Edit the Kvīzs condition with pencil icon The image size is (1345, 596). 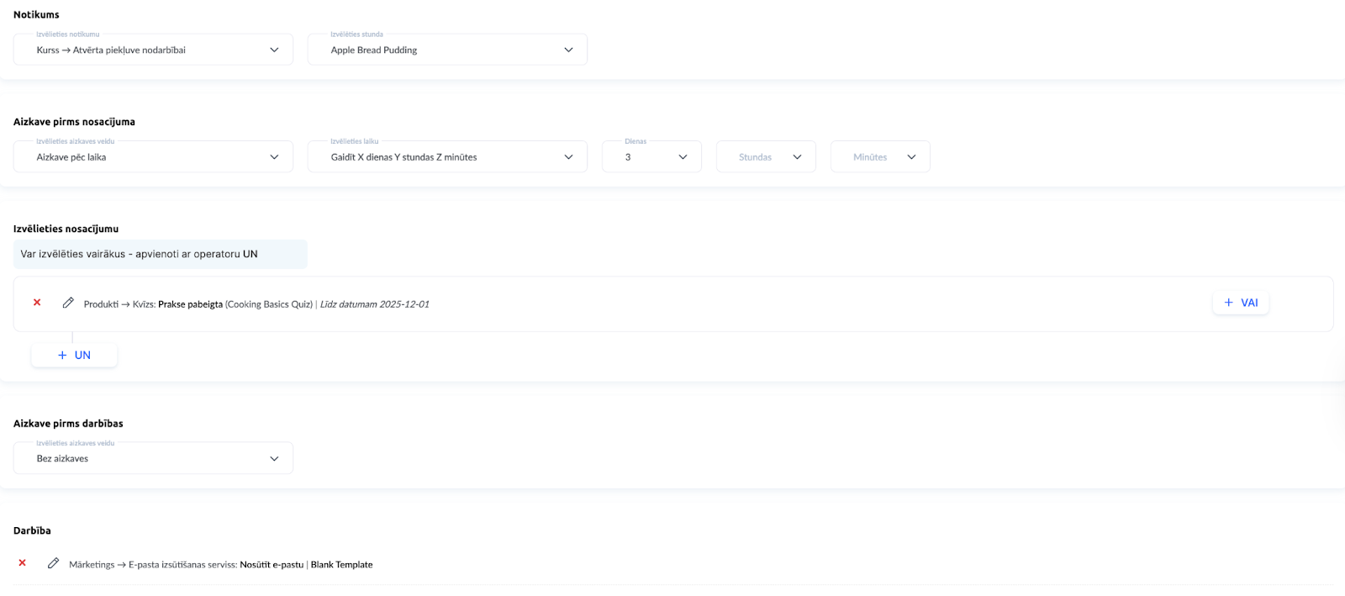pyautogui.click(x=68, y=303)
